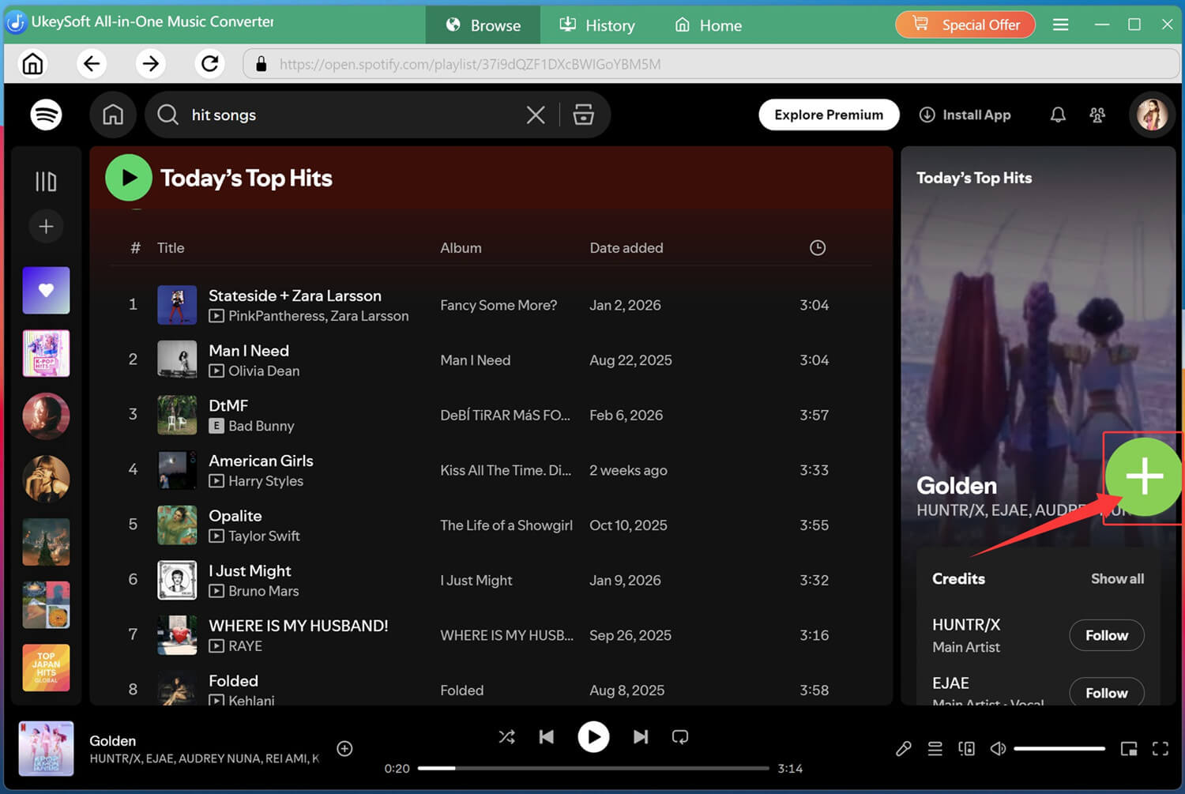1185x794 pixels.
Task: Open the playback queue
Action: point(935,748)
